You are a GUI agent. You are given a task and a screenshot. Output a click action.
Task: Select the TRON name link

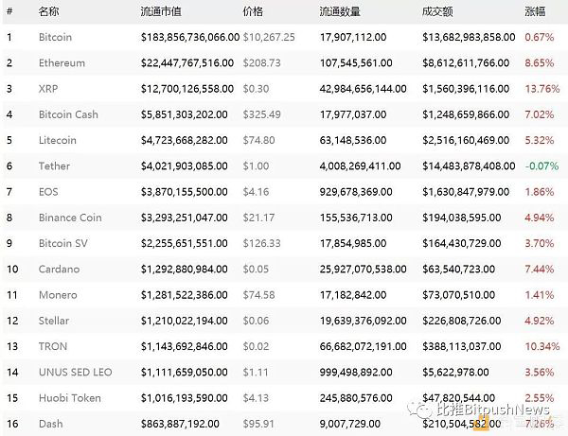pos(53,347)
